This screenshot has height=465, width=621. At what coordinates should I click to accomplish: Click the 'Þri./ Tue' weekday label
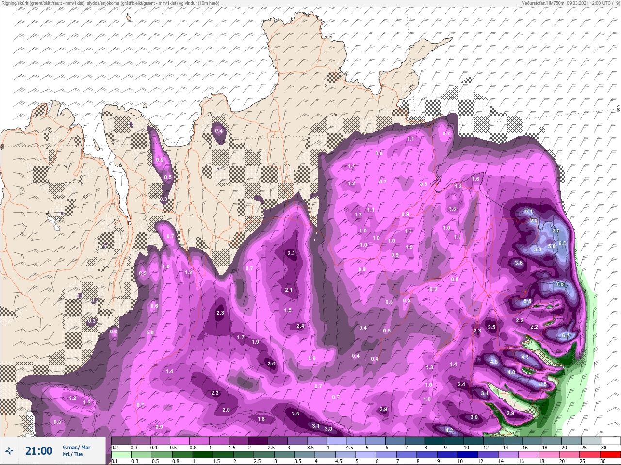pyautogui.click(x=73, y=454)
